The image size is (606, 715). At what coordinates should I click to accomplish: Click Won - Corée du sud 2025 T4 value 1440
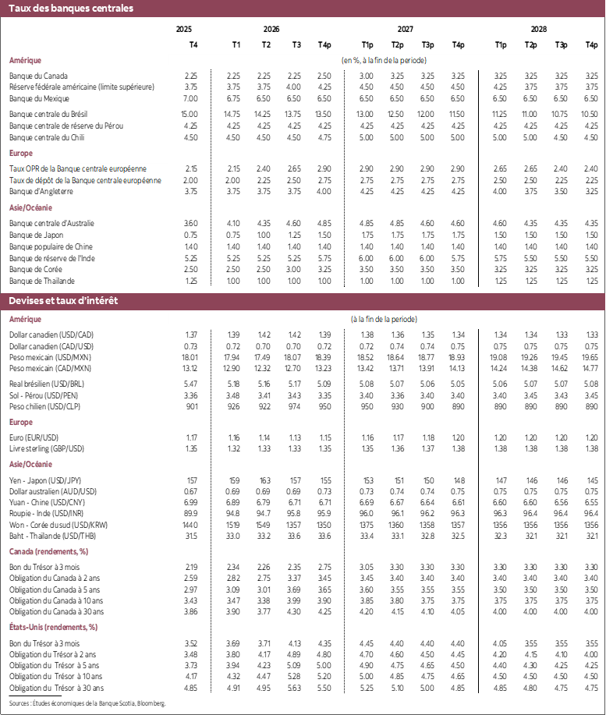coord(190,526)
